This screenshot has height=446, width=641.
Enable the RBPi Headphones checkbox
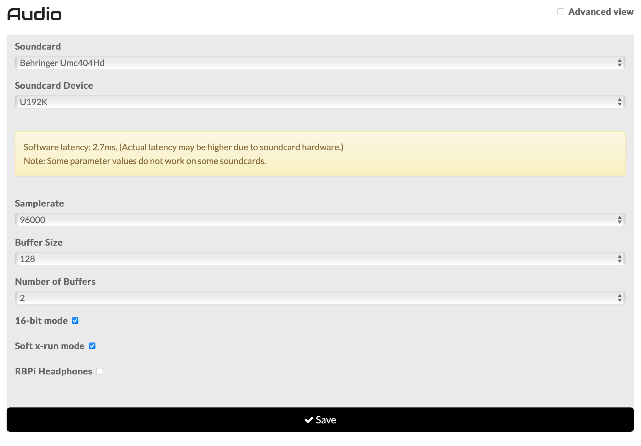100,371
